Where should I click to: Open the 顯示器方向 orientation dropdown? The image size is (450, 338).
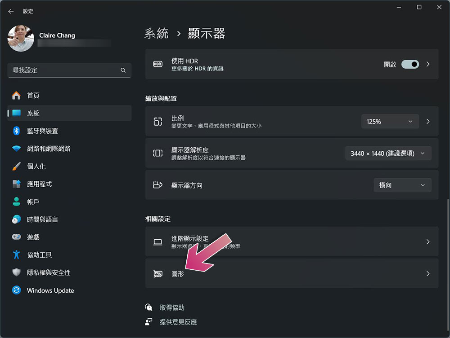[402, 185]
